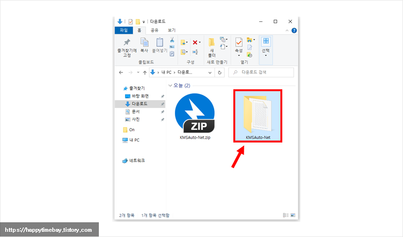Switch to the 공유 (Share) tab
The width and height of the screenshot is (403, 237).
coord(154,30)
